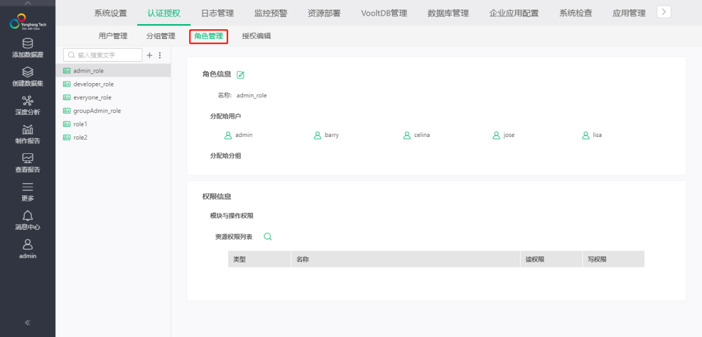Click the 分配给分组 heading
The height and width of the screenshot is (337, 702).
[226, 156]
